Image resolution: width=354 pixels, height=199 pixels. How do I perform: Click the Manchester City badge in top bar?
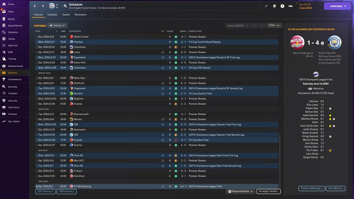(52, 6)
